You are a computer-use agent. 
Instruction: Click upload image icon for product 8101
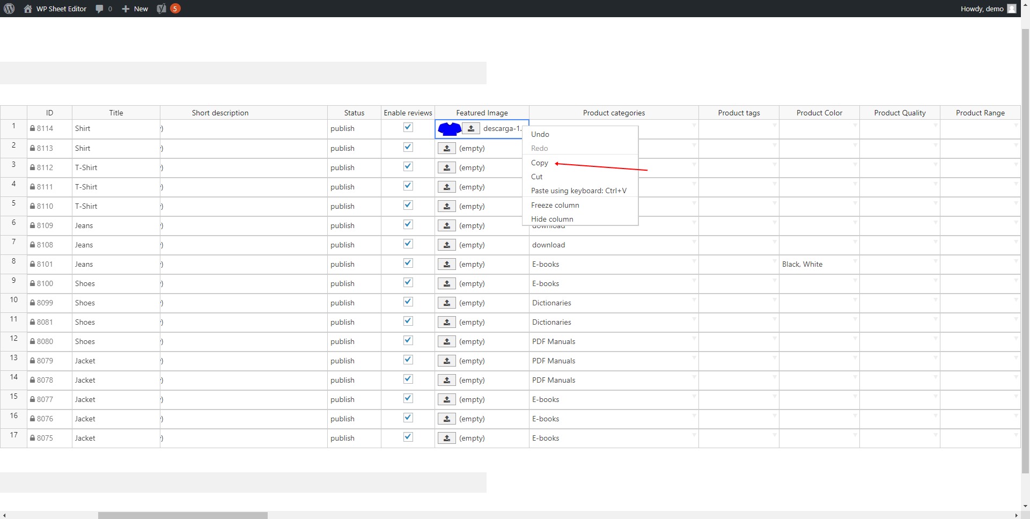[446, 264]
